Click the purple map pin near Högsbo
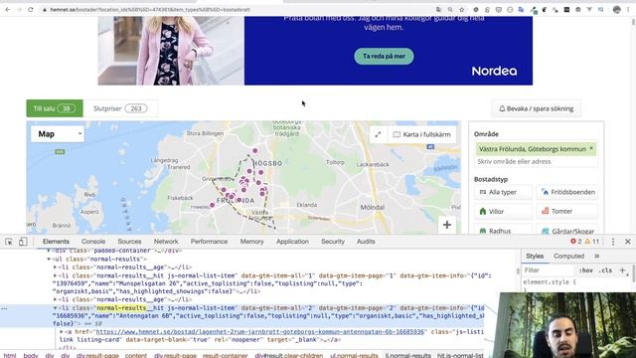 point(255,150)
